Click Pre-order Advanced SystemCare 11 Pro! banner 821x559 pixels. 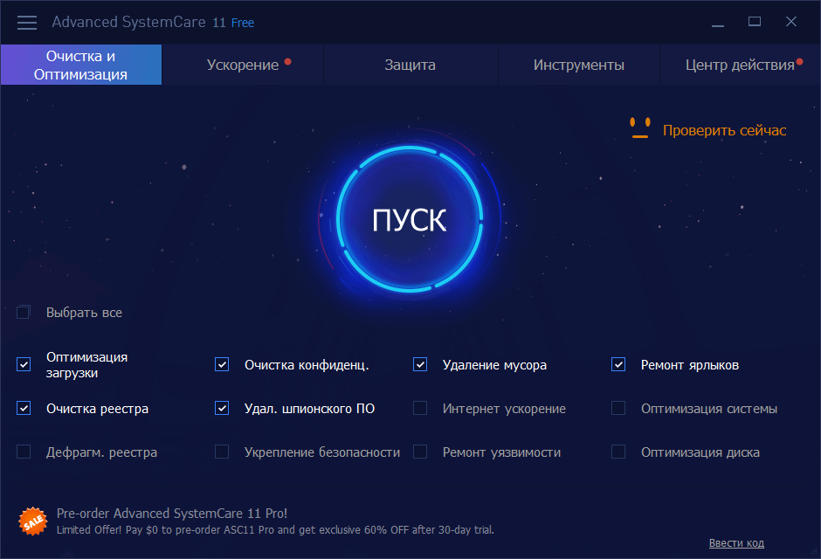172,514
